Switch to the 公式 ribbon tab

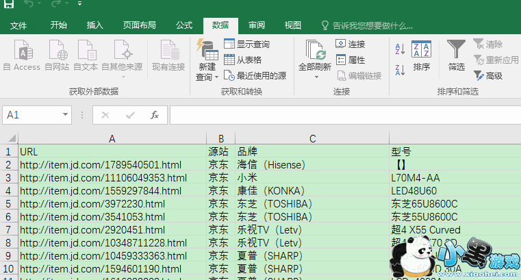[183, 25]
